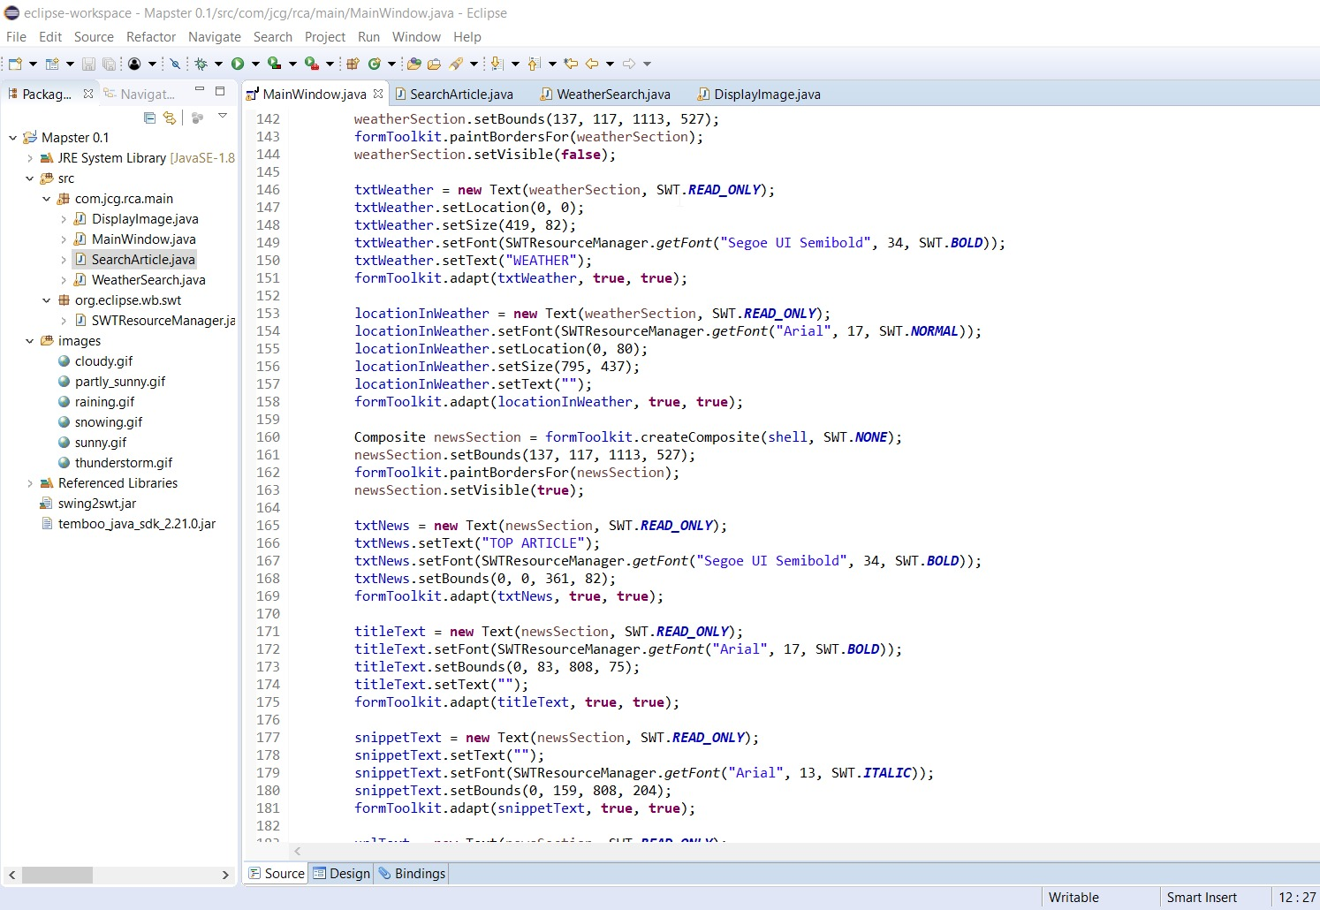The width and height of the screenshot is (1320, 910).
Task: Switch to the SearchArticle.java editor tab
Action: tap(453, 95)
